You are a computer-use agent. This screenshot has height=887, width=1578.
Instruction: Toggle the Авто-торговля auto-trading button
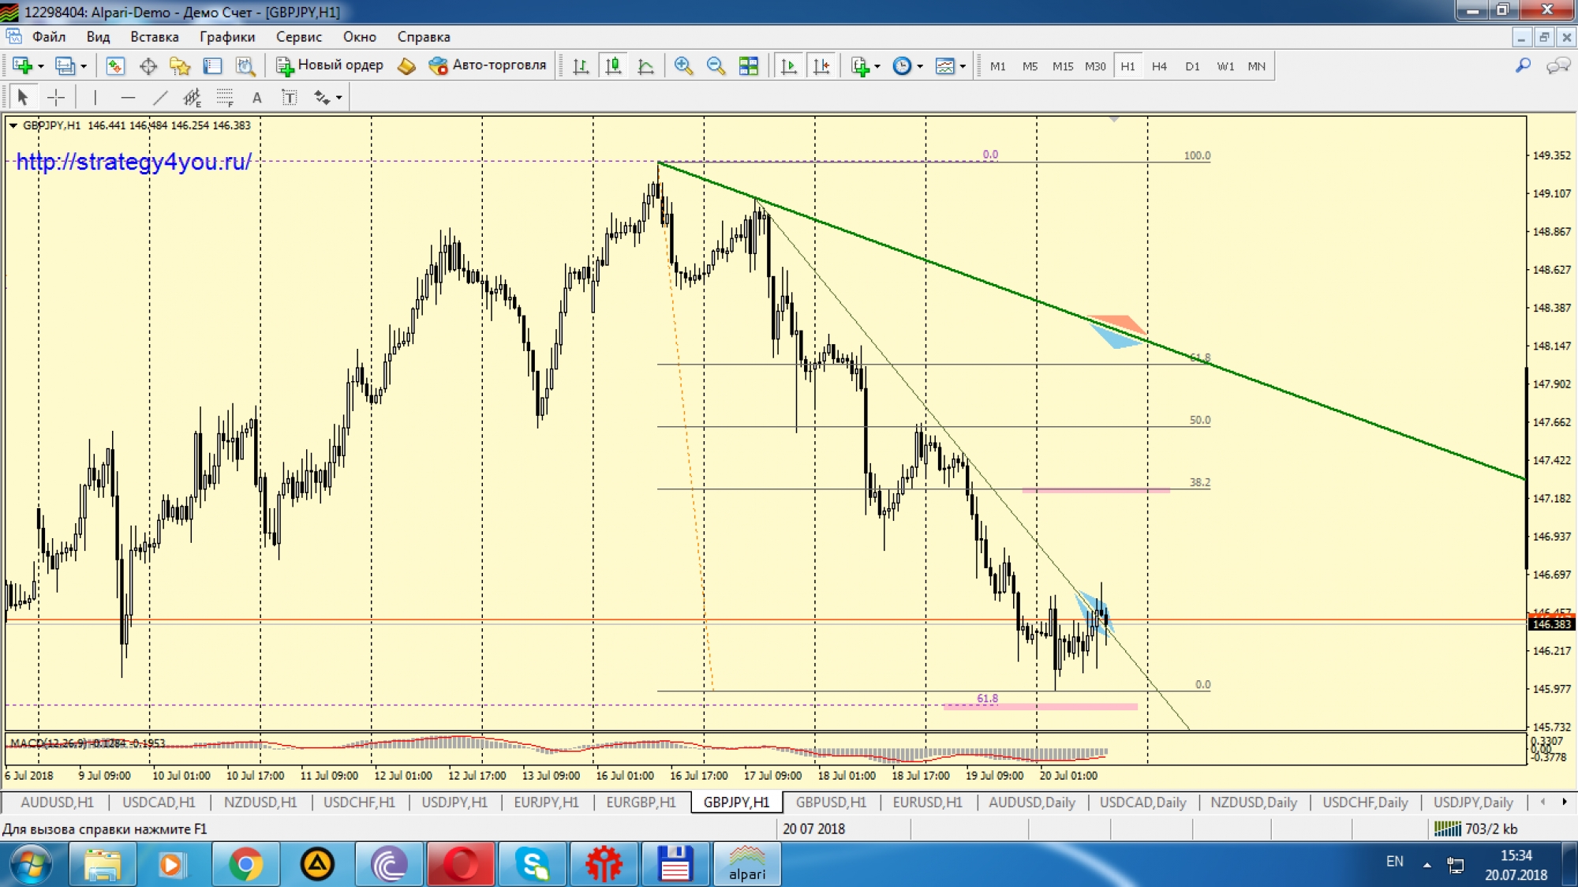[488, 65]
